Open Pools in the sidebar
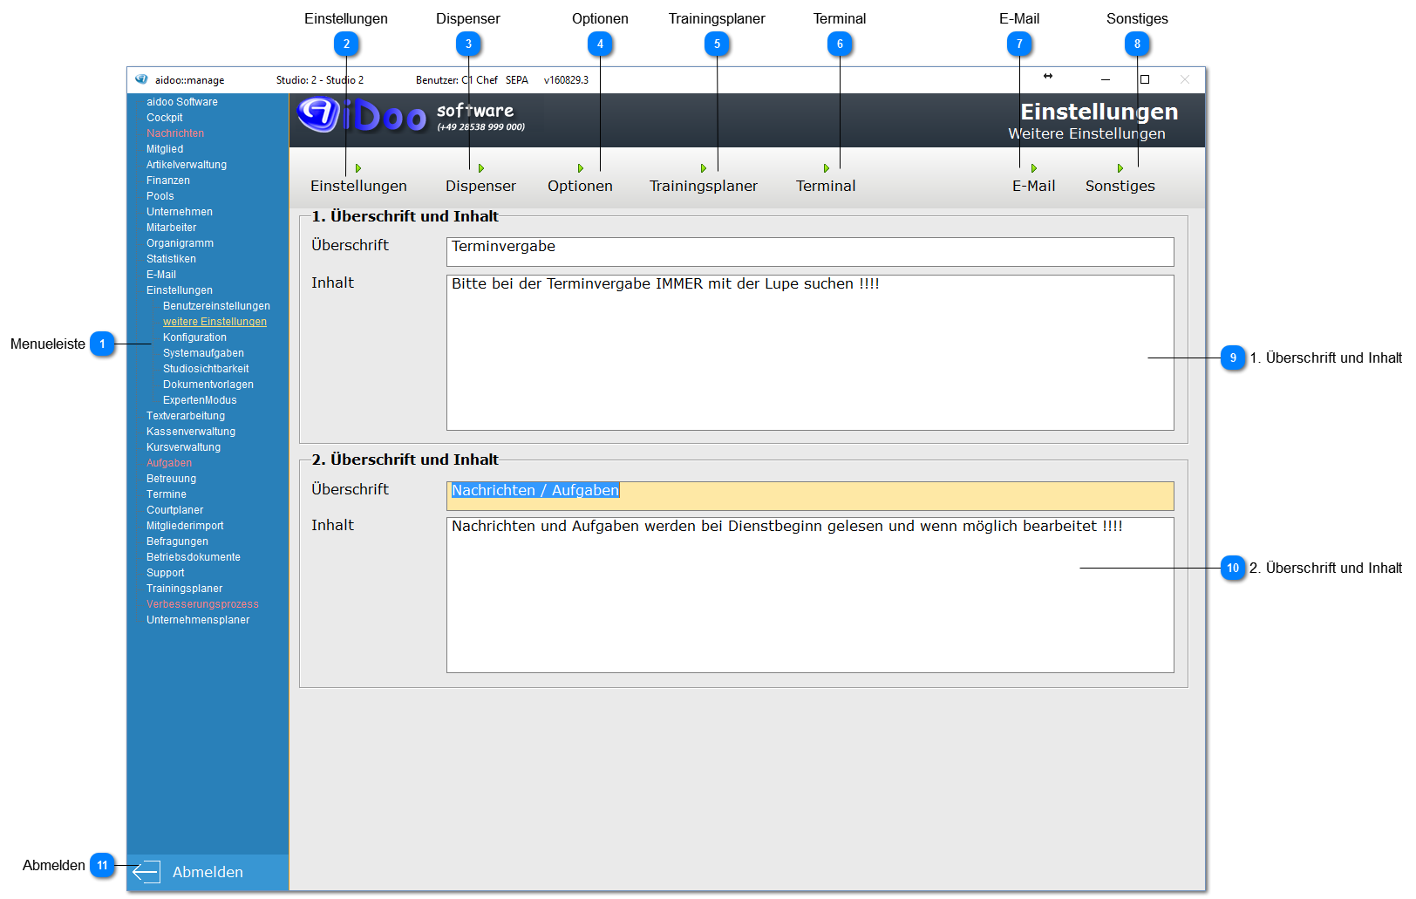Viewport: 1416px width, 899px height. pos(160,196)
